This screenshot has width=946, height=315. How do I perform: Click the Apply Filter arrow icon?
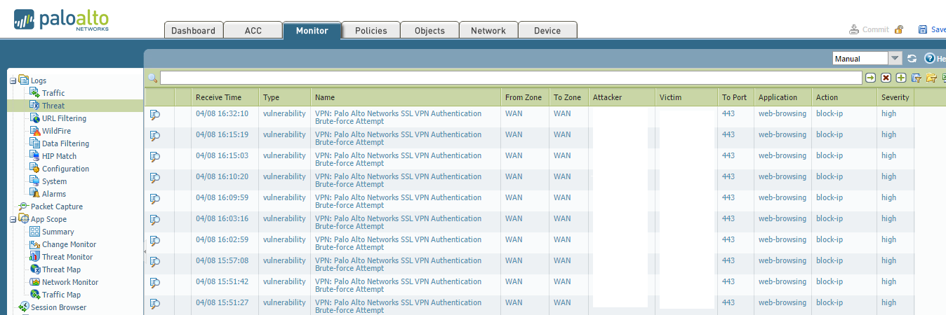[x=870, y=78]
